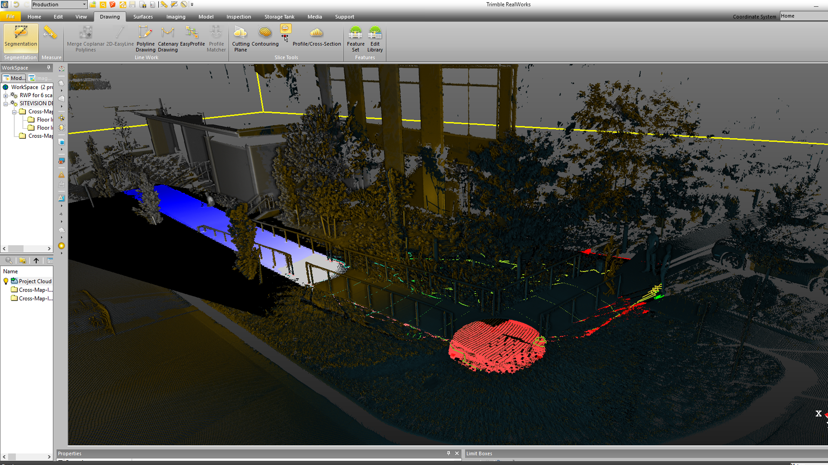This screenshot has width=828, height=465.
Task: Toggle the Cross-Map-l item visibility
Action: point(6,290)
